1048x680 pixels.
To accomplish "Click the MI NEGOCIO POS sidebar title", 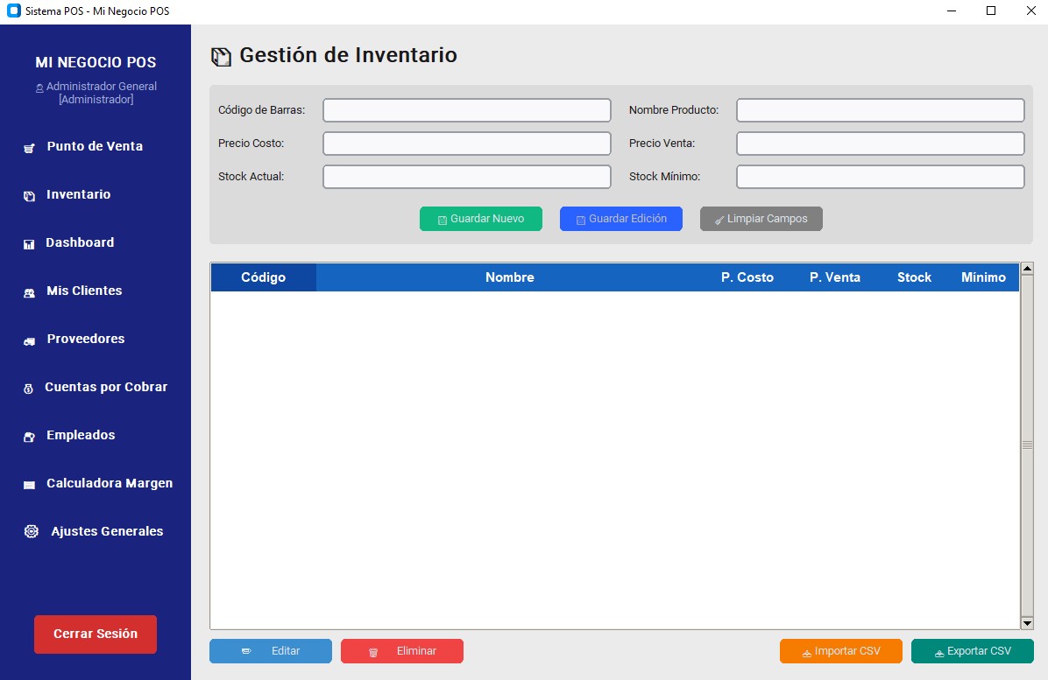I will point(96,63).
